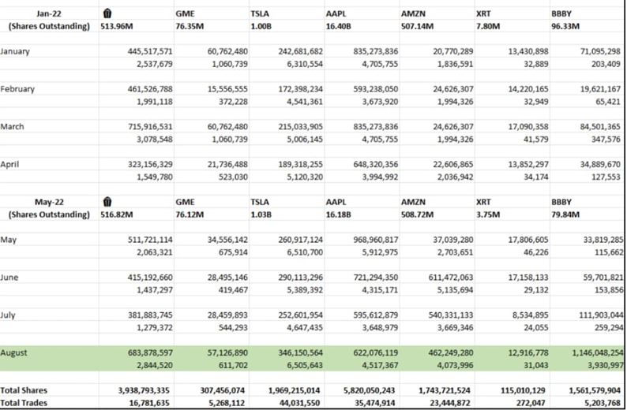627x410 pixels.
Task: Click the February row label
Action: (17, 89)
